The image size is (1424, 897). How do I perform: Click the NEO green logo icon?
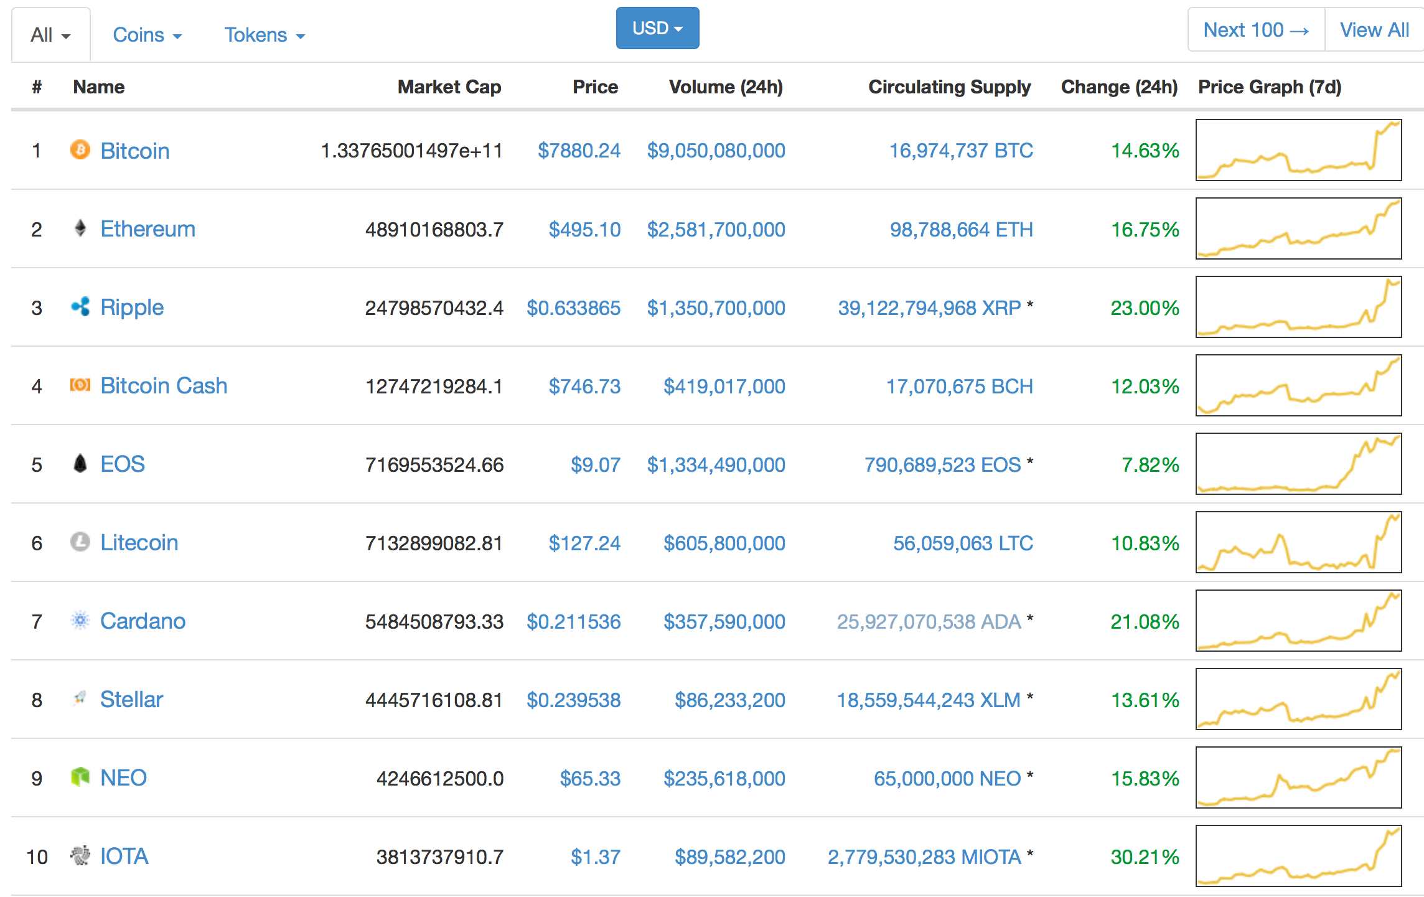click(x=80, y=777)
